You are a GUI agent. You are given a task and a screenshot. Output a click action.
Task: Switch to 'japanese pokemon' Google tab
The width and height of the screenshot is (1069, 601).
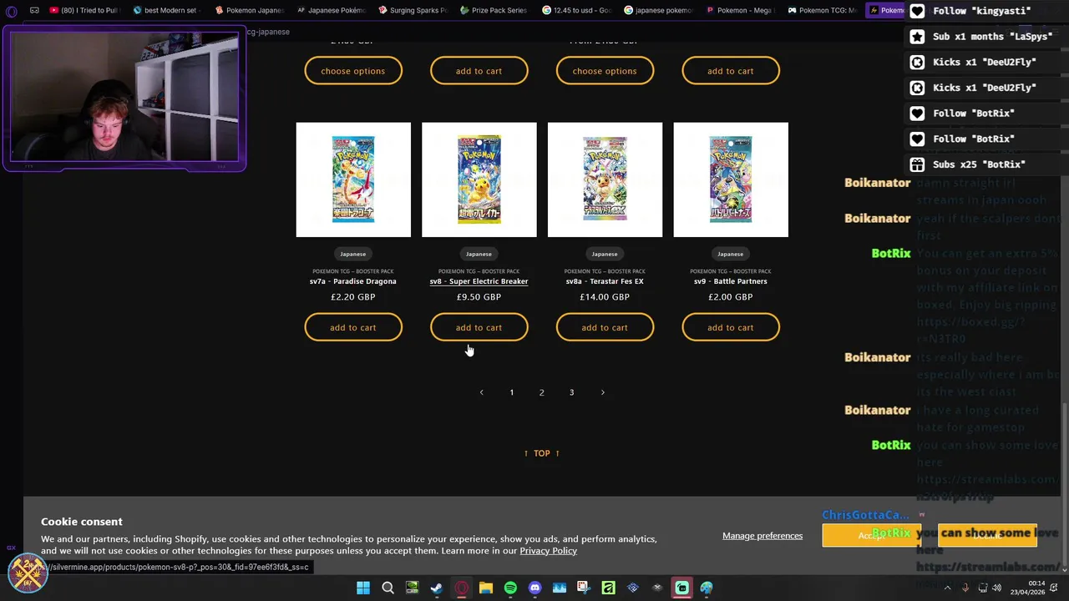[x=657, y=11]
